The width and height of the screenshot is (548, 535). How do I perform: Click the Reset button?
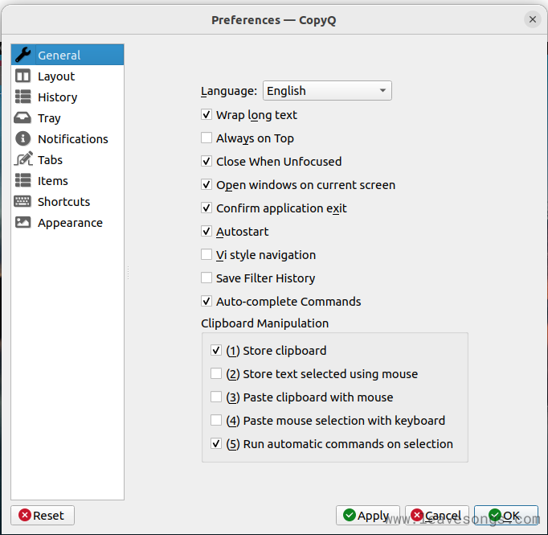click(42, 516)
